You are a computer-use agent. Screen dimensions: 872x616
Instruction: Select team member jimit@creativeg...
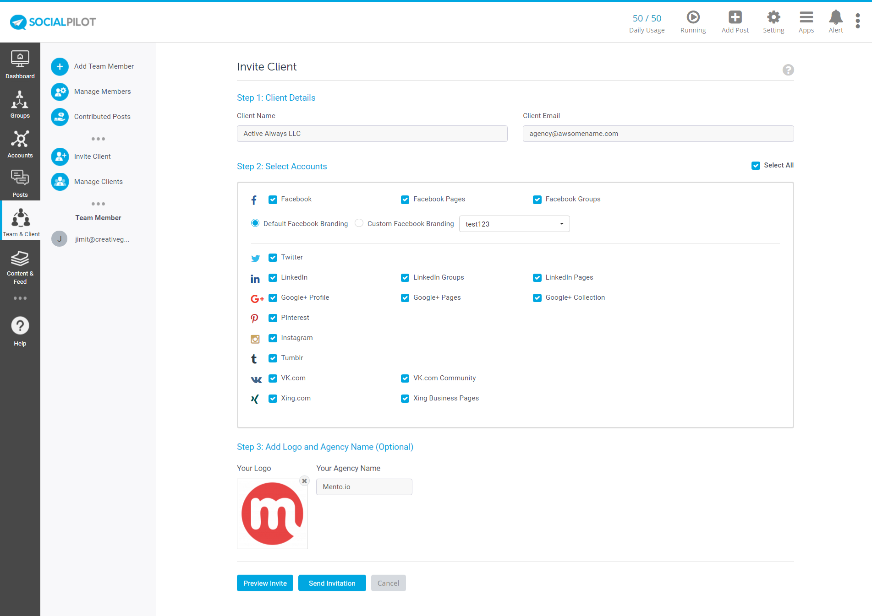pos(102,239)
